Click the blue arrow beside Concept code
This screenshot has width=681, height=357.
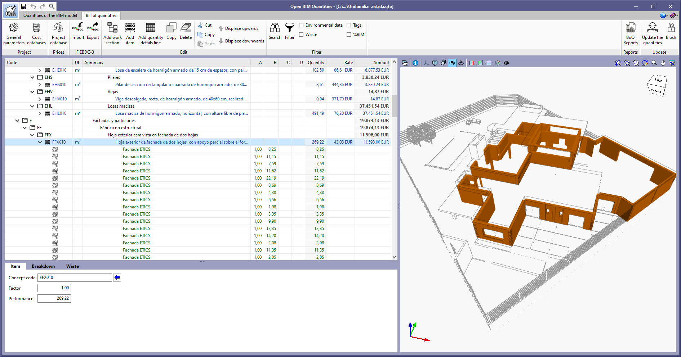point(117,277)
